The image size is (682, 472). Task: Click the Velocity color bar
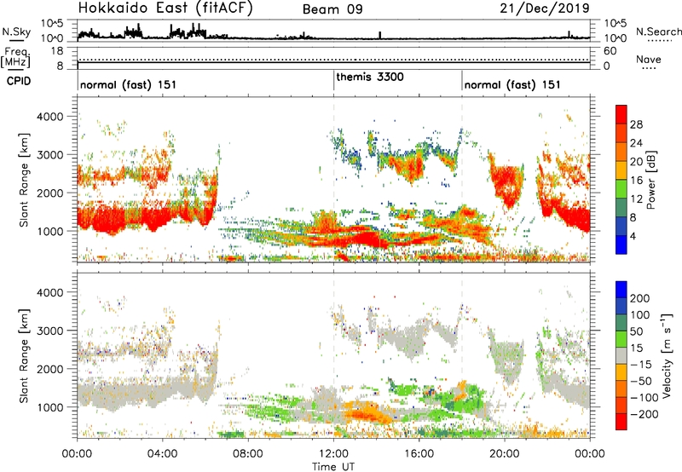tap(621, 355)
